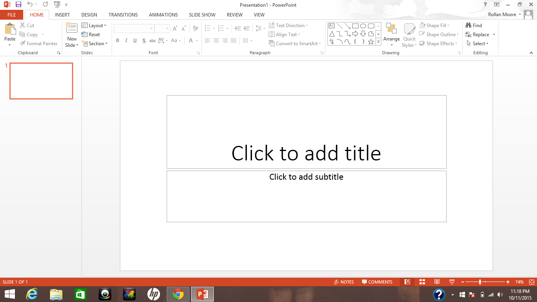This screenshot has height=302, width=537.
Task: Toggle Bold formatting
Action: (x=118, y=41)
